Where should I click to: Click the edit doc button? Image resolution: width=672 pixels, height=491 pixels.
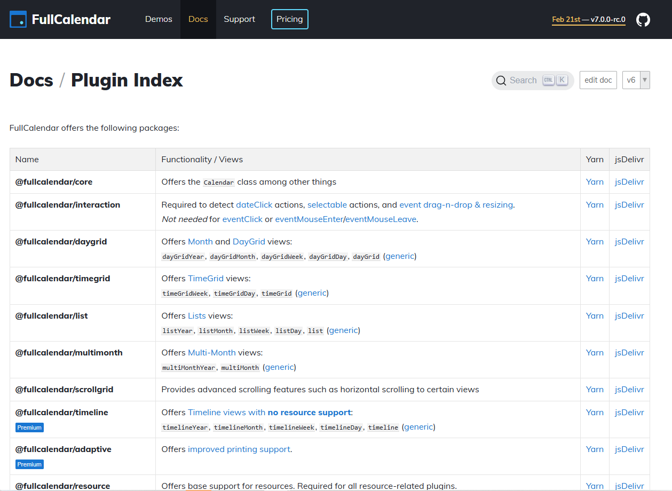coord(598,80)
